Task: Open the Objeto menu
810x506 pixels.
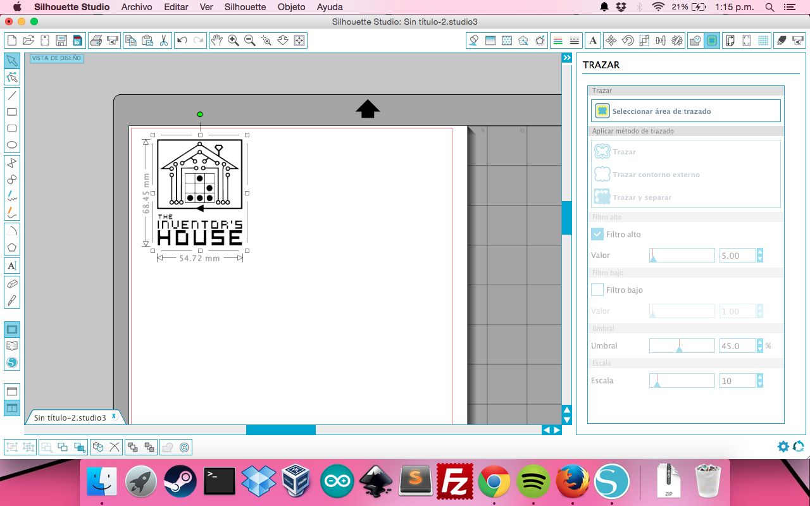Action: 292,7
